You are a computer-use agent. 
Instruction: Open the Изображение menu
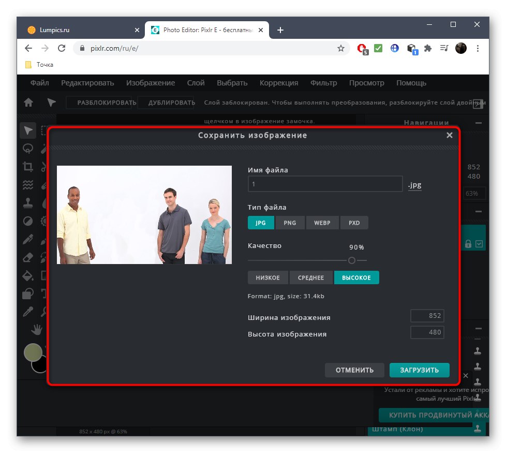click(x=151, y=83)
